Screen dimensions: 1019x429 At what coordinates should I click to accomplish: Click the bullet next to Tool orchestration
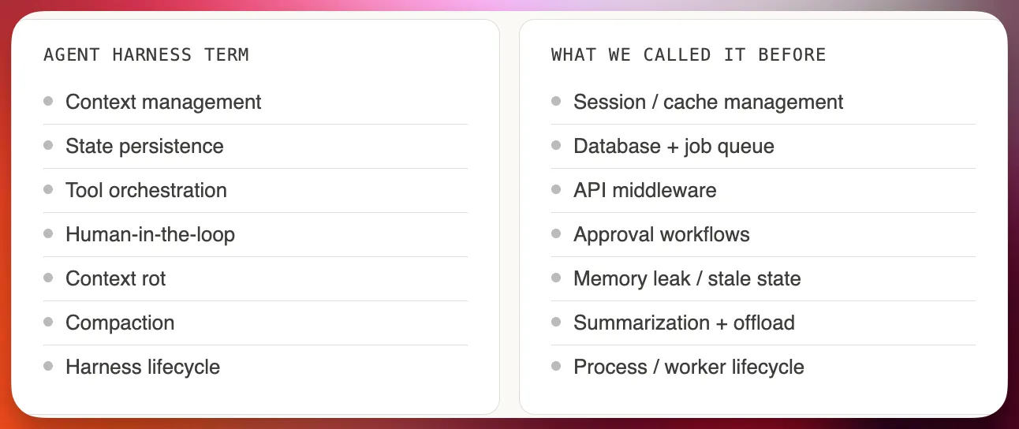[x=48, y=189]
